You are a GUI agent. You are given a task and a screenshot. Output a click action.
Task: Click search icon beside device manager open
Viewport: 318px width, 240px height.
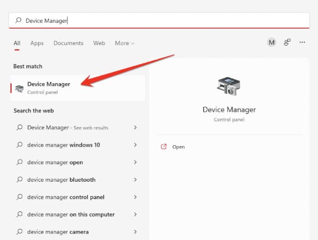(x=20, y=162)
